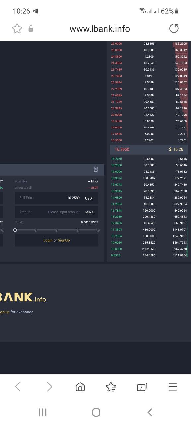191x425 pixels.
Task: Select bid price 16.2000
Action: [116, 165]
